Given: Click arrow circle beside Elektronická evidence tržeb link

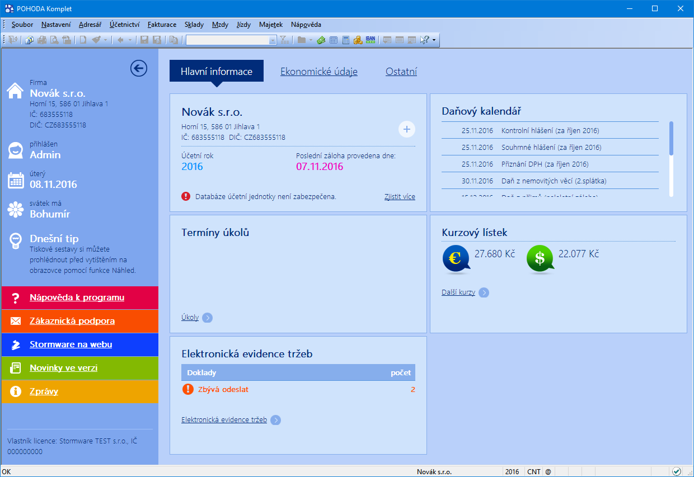Looking at the screenshot, I should [x=275, y=420].
